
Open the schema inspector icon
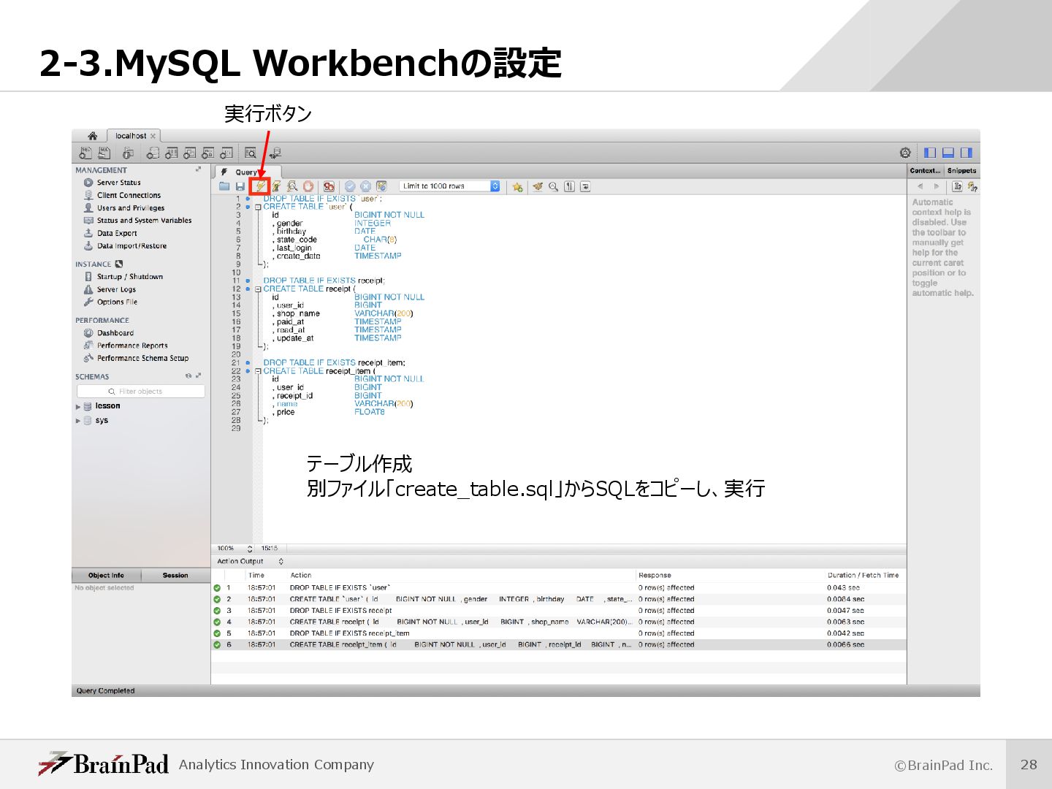pos(128,153)
